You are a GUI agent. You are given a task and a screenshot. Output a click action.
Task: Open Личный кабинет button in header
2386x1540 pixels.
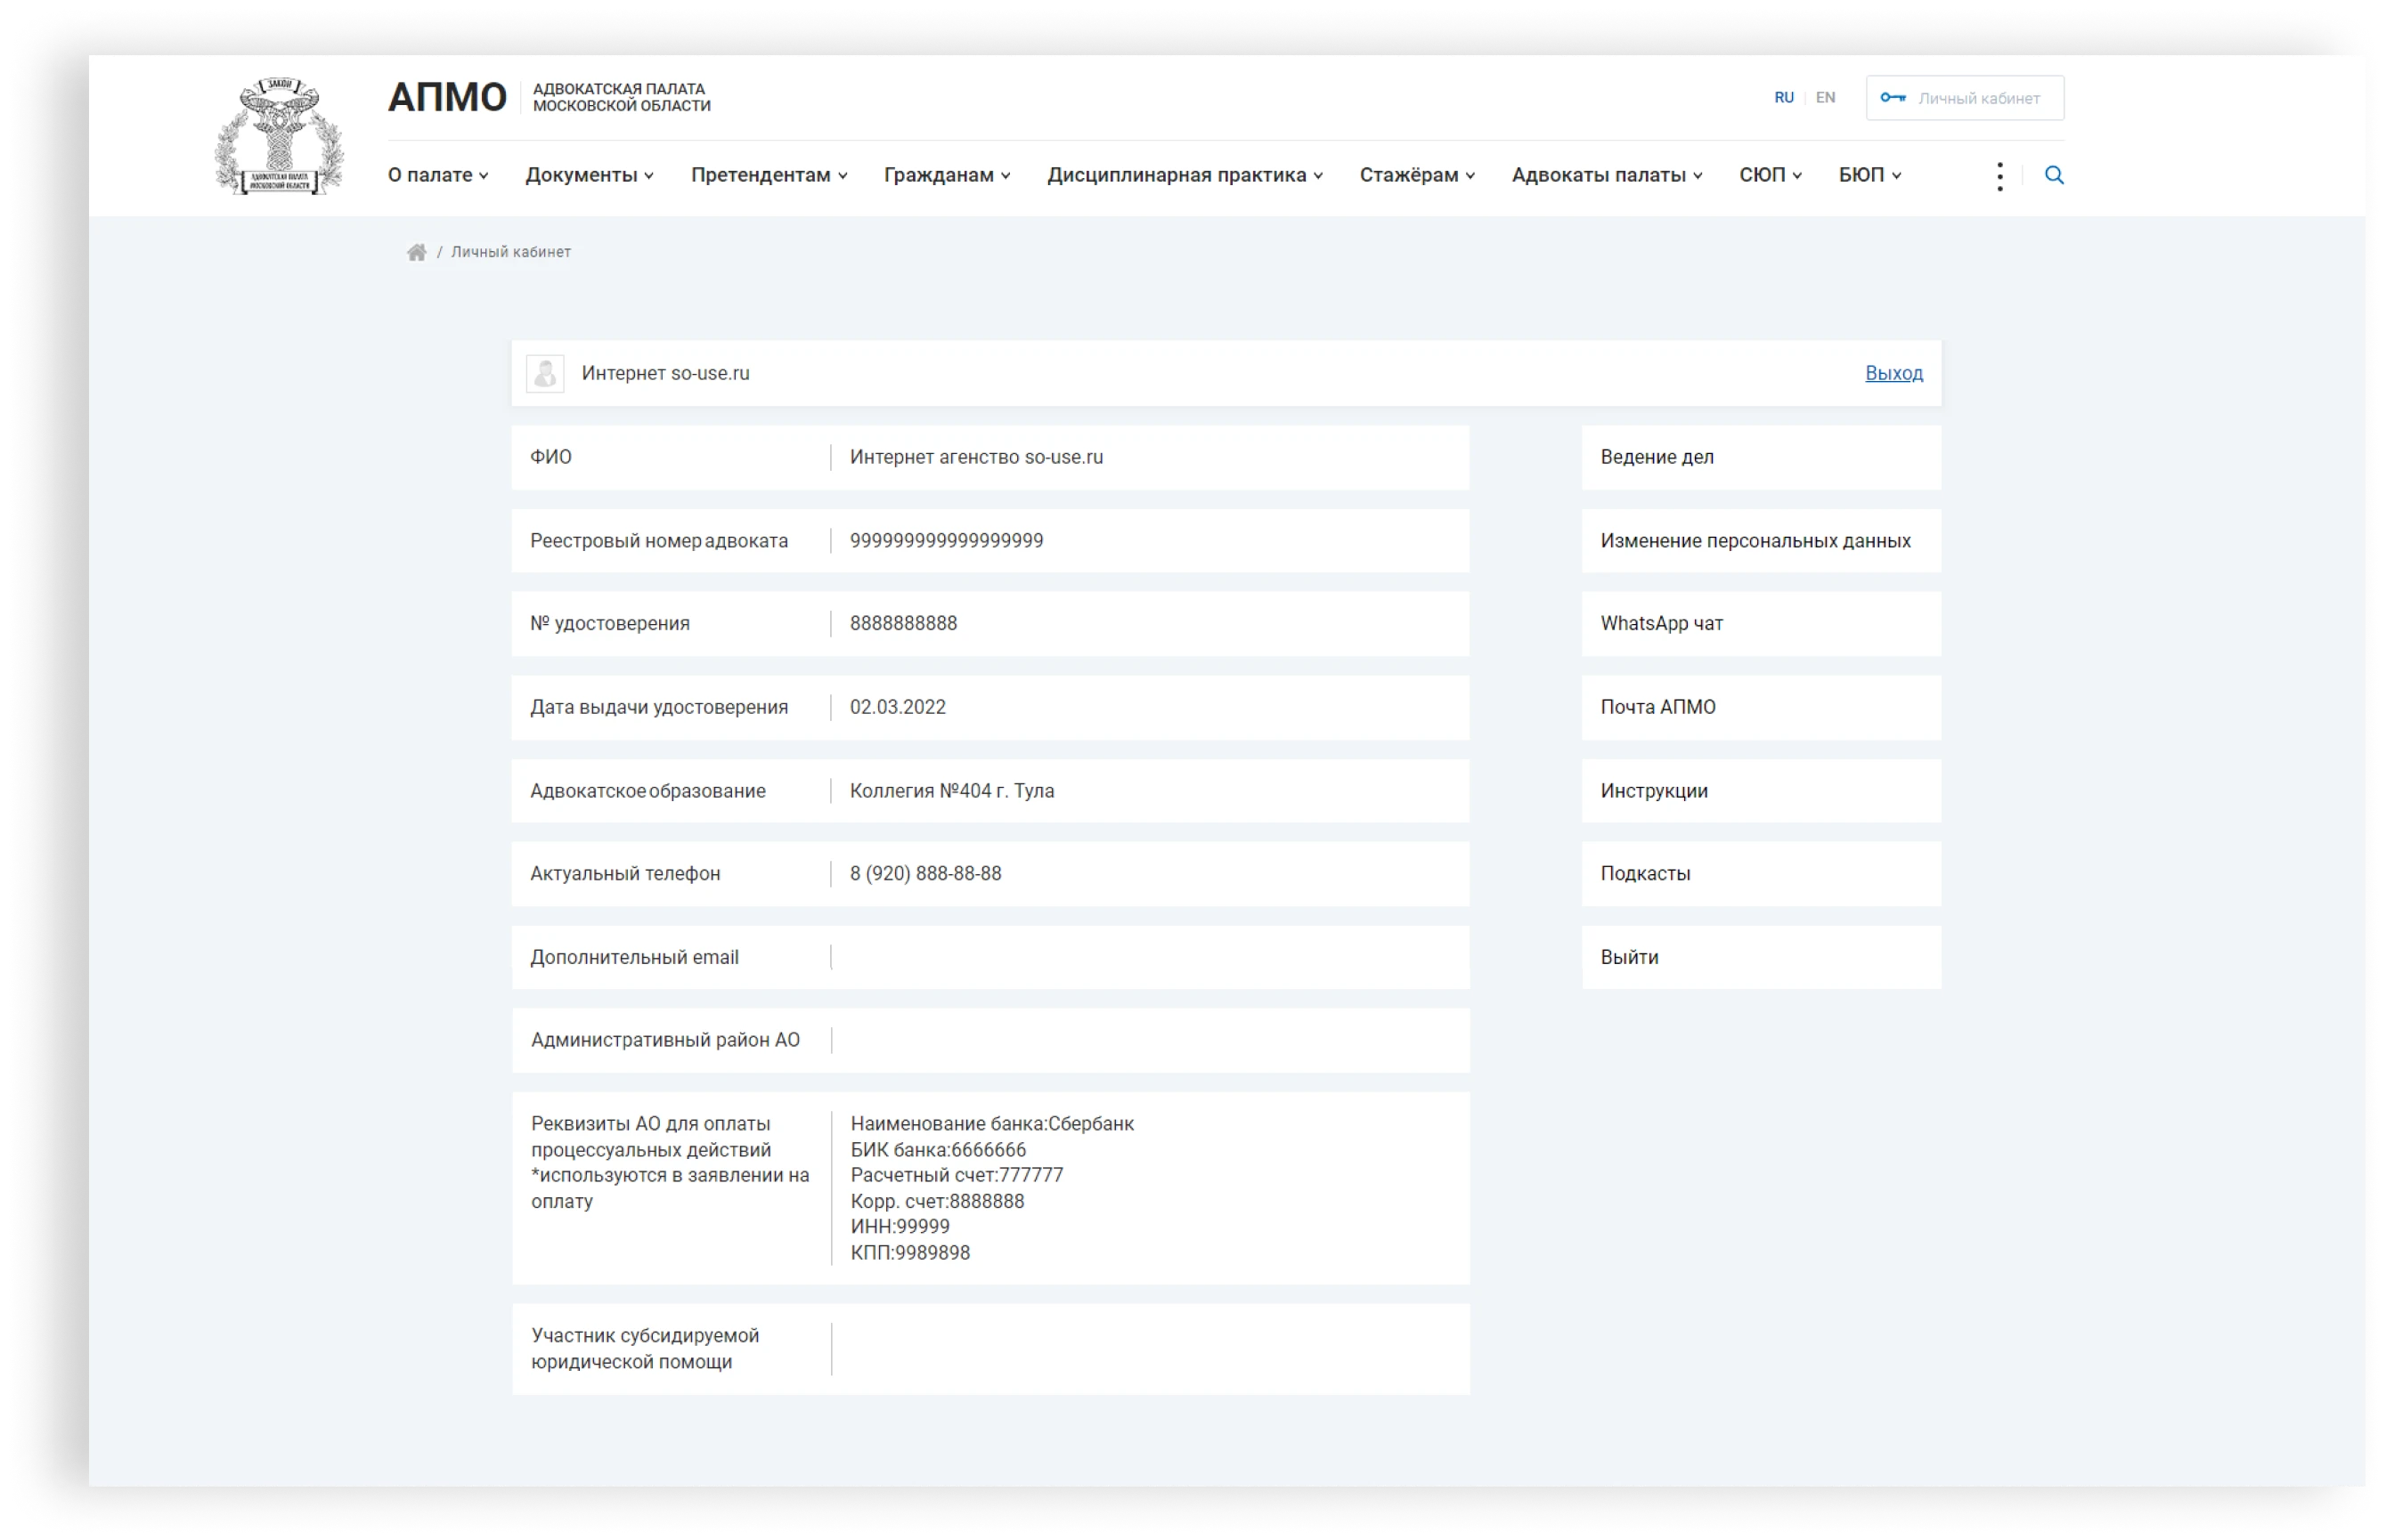pos(1964,98)
